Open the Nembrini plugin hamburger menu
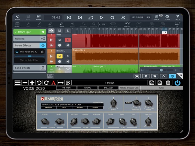 point(18,83)
